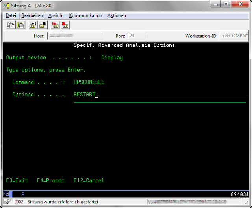Click the F4=Prompt function key label
Image resolution: width=252 pixels, height=208 pixels.
pos(50,180)
